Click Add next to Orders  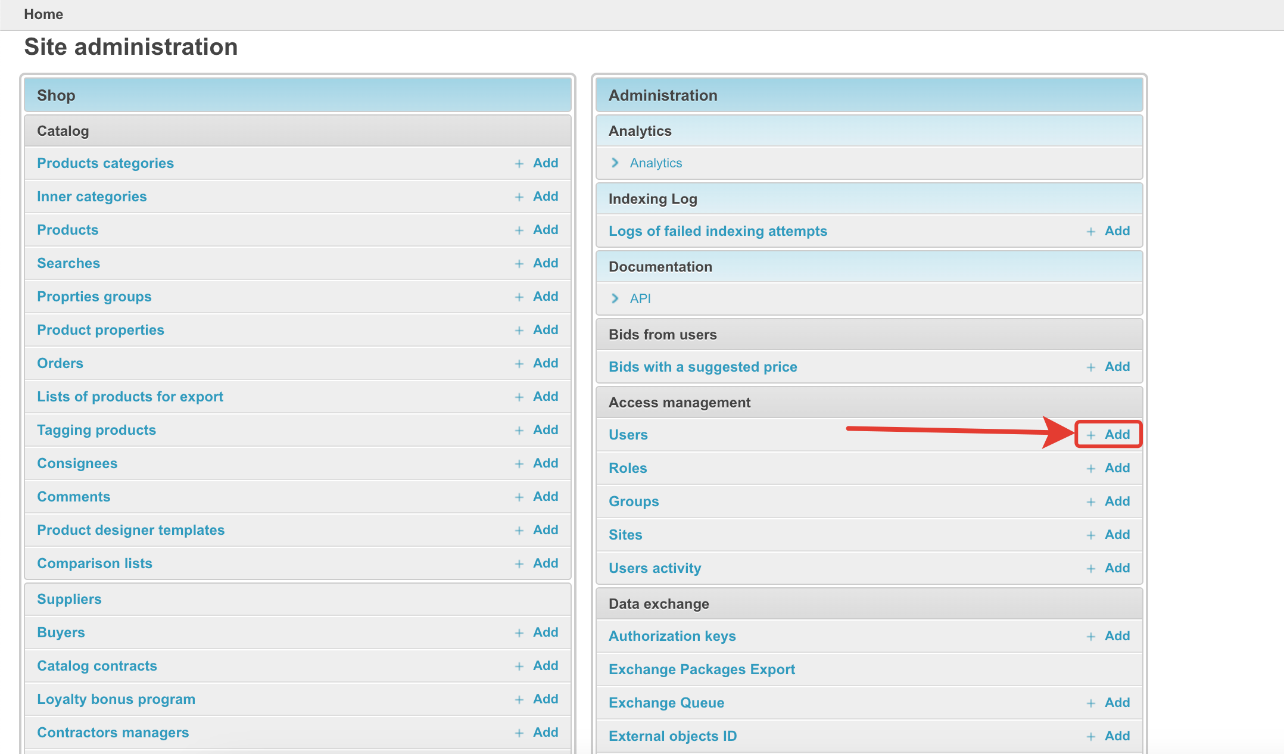(x=537, y=363)
